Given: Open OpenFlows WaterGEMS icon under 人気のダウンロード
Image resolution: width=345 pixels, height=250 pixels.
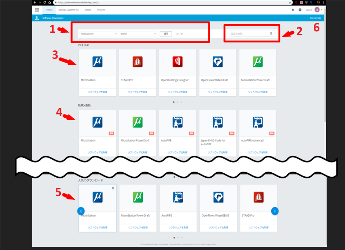Looking at the screenshot, I should (218, 197).
